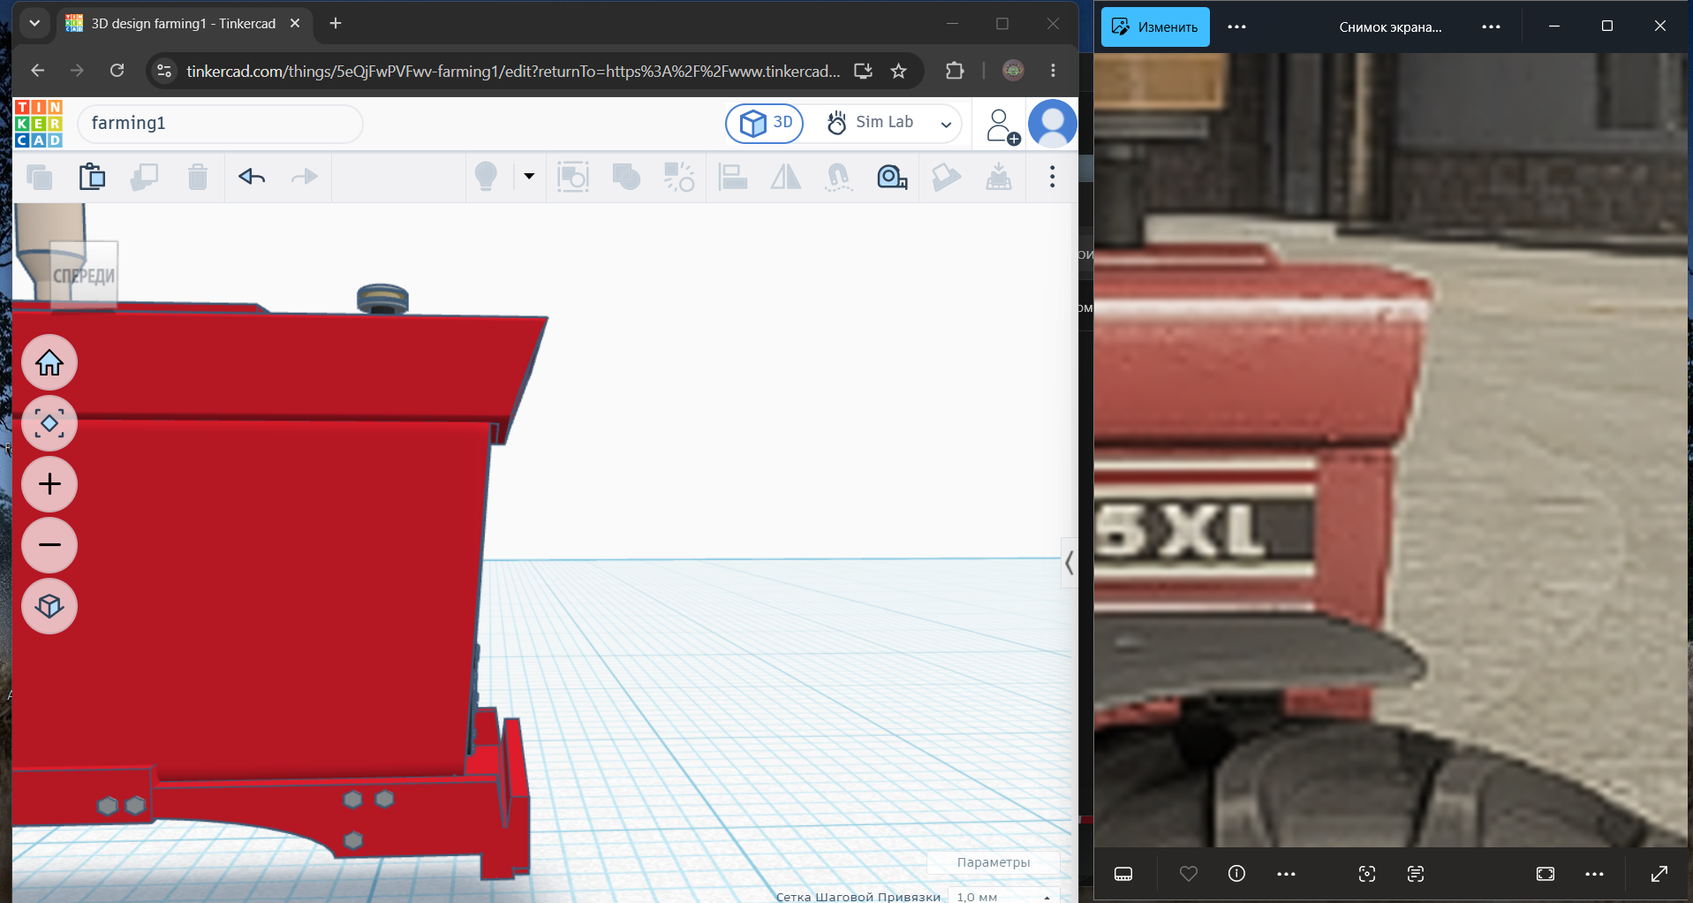Click the tinkercad.com address bar URL

(513, 71)
